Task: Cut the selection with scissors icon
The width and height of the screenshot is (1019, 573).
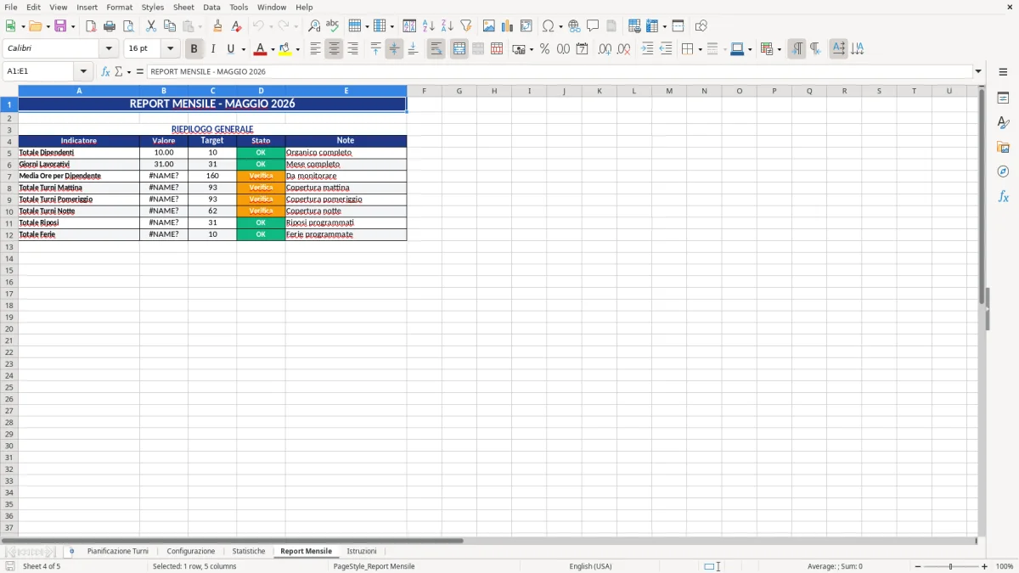Action: [x=151, y=26]
